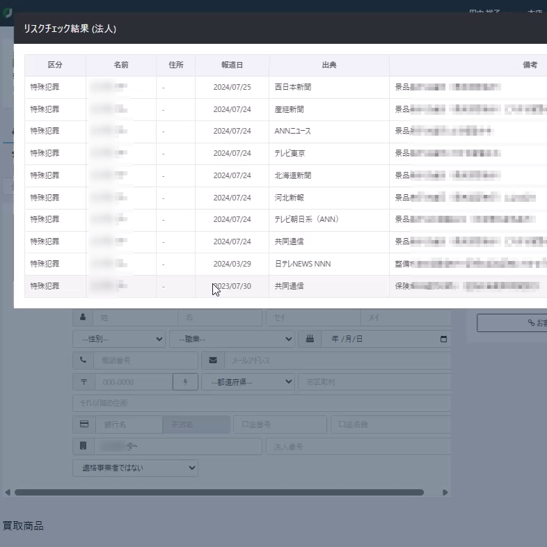Click the scrollbar left arrow

pyautogui.click(x=8, y=492)
